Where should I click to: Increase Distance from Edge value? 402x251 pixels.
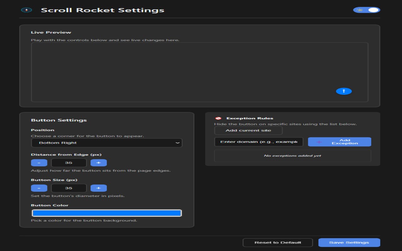tap(99, 163)
